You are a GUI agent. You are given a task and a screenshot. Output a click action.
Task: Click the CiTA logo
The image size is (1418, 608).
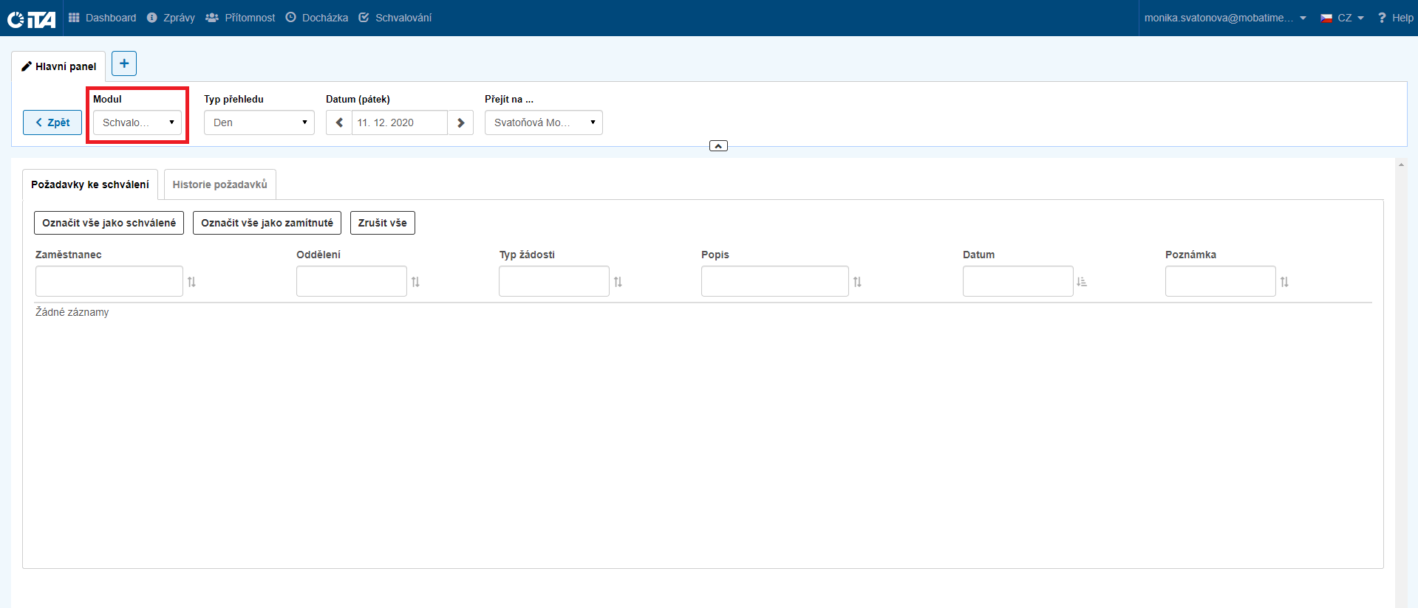pyautogui.click(x=31, y=18)
